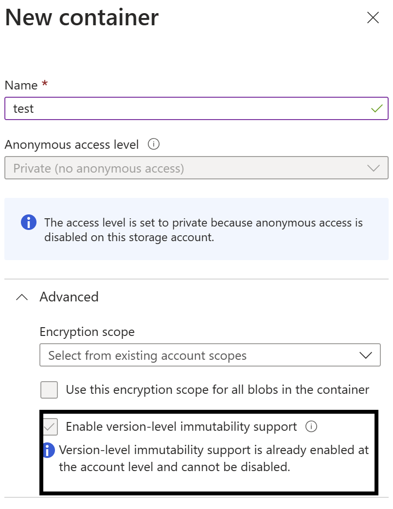Click the Enable version-level immutability support checkbox
Screen dimensions: 393x509
[49, 426]
